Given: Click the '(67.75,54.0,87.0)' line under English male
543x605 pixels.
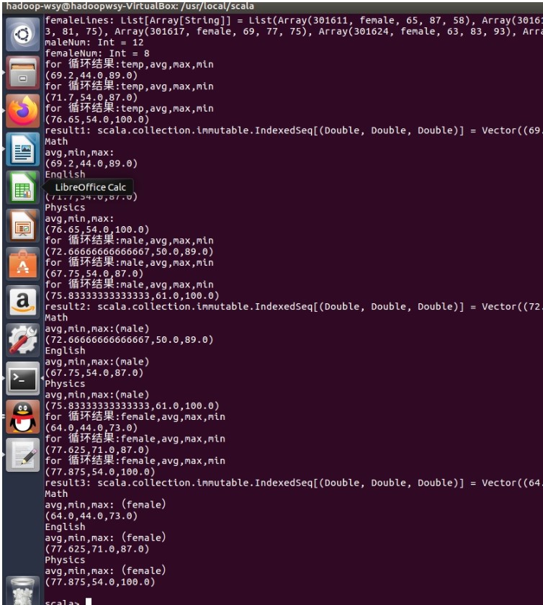Looking at the screenshot, I should [94, 373].
